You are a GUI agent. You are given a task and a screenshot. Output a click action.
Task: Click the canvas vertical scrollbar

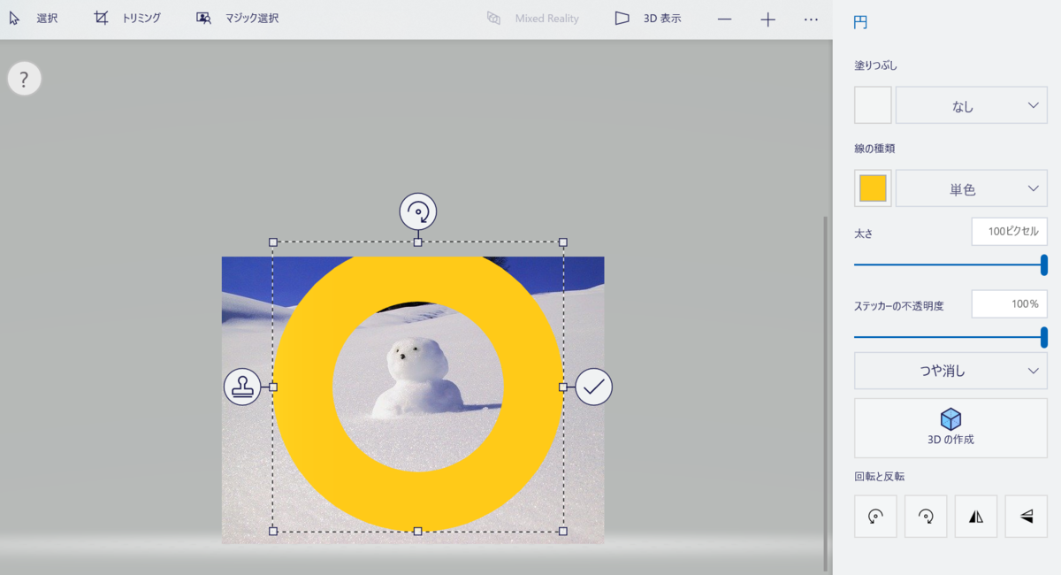[x=827, y=394]
